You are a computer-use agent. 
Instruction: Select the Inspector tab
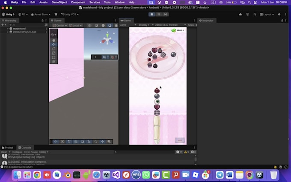(206, 21)
